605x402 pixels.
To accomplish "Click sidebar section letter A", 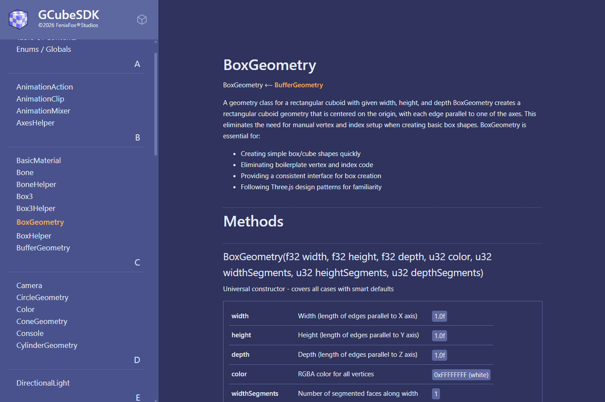I will coord(137,64).
